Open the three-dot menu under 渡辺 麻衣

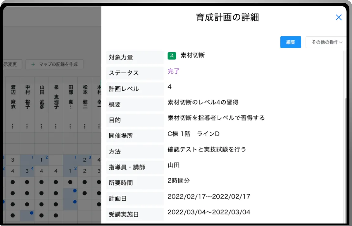[x=13, y=126]
